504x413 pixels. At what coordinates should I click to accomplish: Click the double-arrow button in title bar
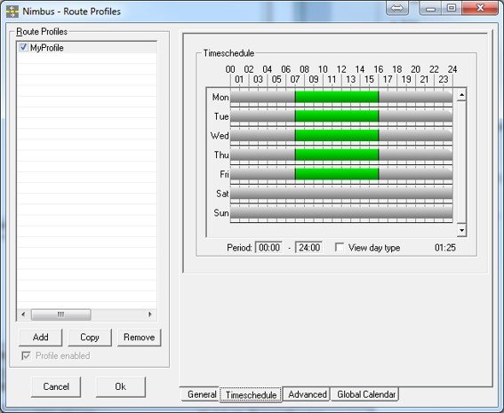click(x=397, y=8)
